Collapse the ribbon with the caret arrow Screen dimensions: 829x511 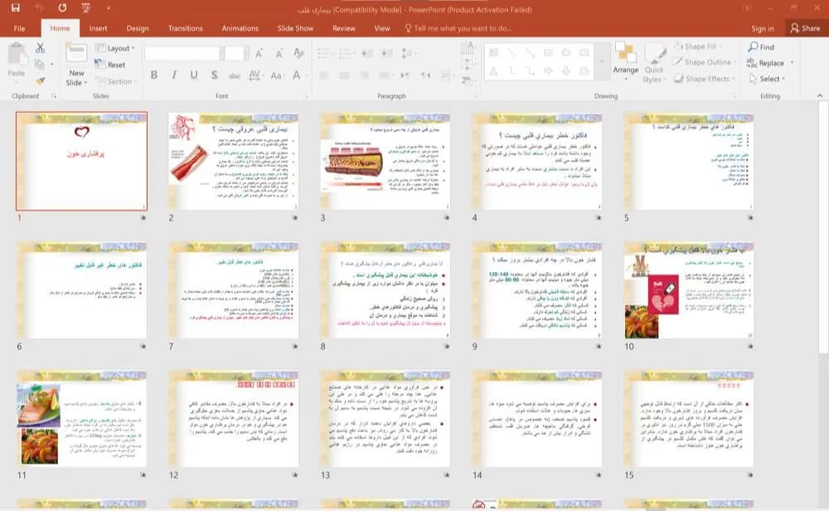tap(820, 95)
